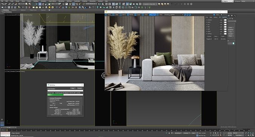This screenshot has height=137, width=255.
Task: Turn on the Snaps Toggle (3) icon
Action: [x=70, y=4]
